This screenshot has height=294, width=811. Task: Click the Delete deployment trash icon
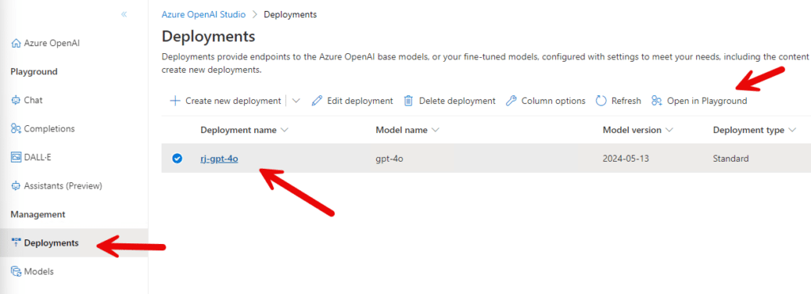pyautogui.click(x=408, y=101)
